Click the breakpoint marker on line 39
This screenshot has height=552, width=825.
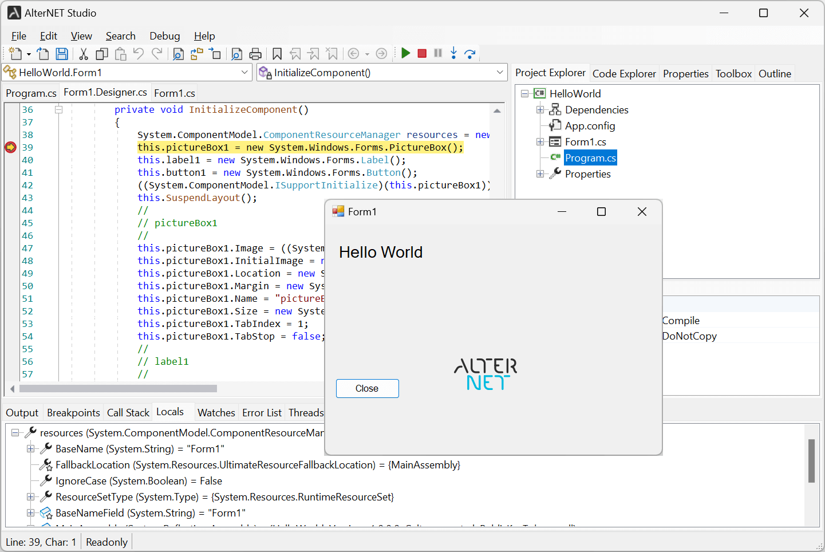point(10,147)
